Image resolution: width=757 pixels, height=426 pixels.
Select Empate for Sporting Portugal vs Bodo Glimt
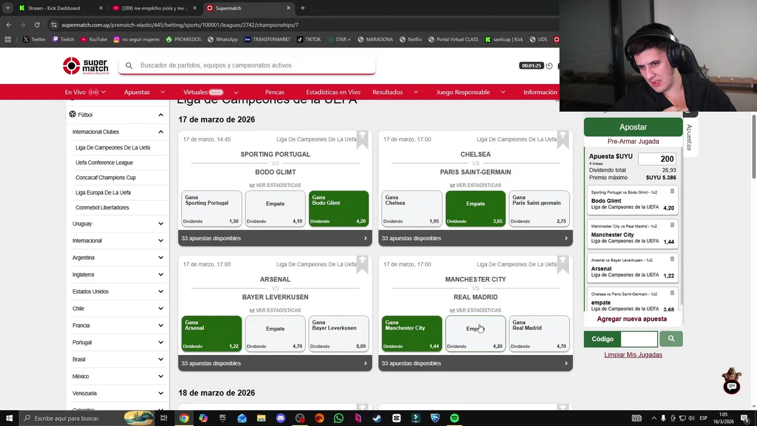275,208
